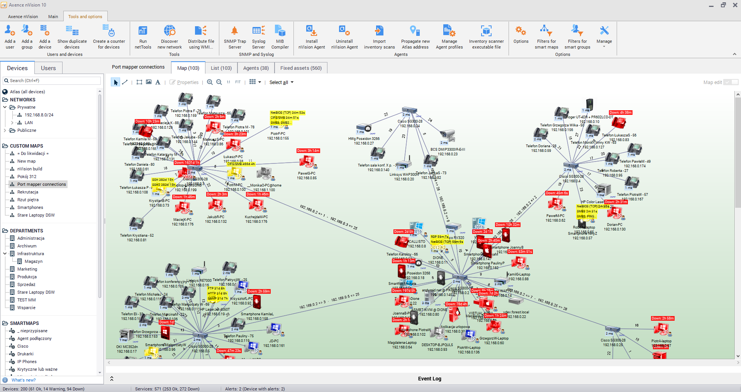This screenshot has width=741, height=392.
Task: Collapse the Infrastruktura department node
Action: [5, 254]
